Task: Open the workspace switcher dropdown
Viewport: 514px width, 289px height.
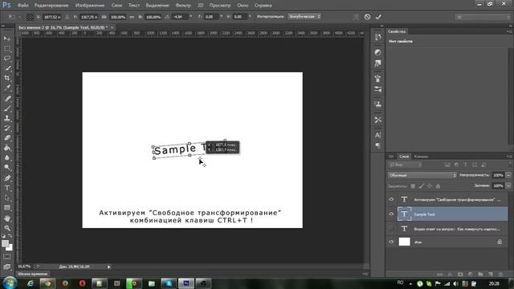Action: pyautogui.click(x=482, y=17)
